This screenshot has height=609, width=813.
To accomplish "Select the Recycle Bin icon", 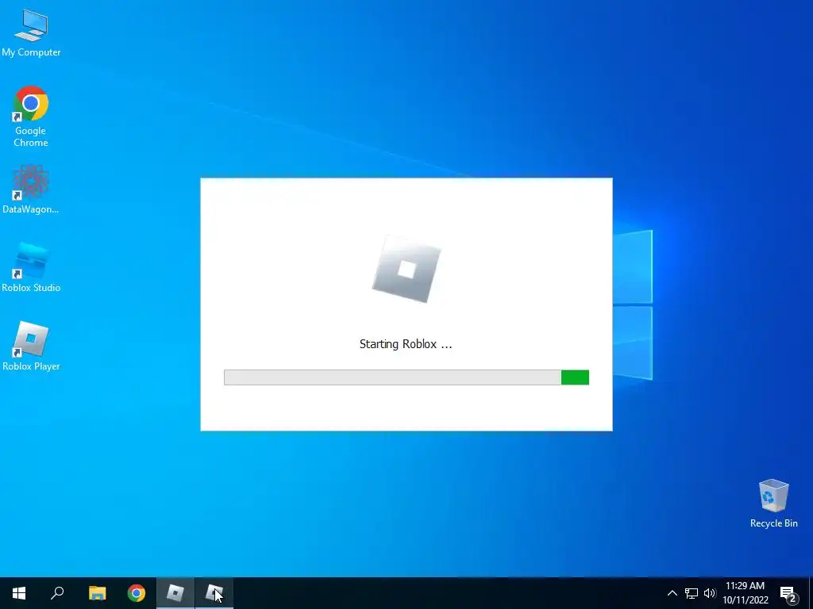I will [773, 503].
